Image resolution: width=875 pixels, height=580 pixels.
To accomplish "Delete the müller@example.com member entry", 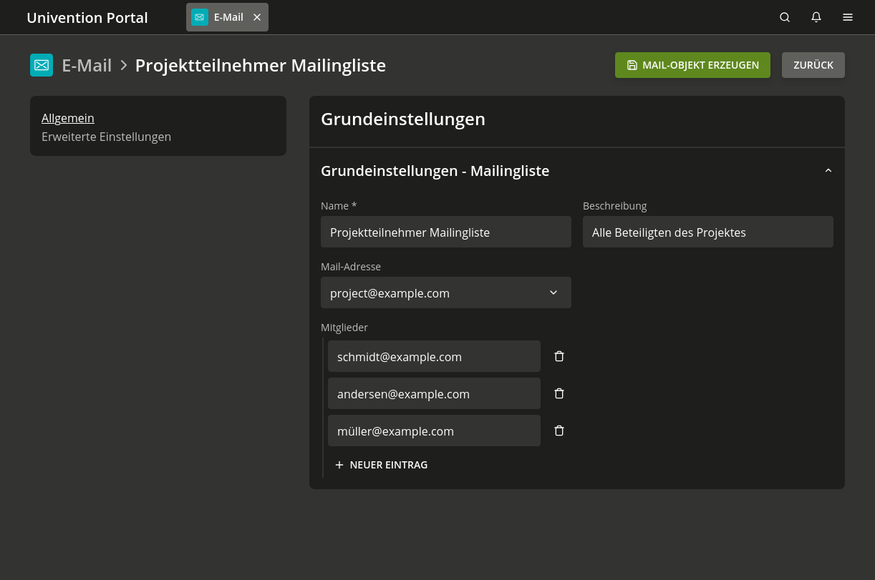I will click(559, 431).
